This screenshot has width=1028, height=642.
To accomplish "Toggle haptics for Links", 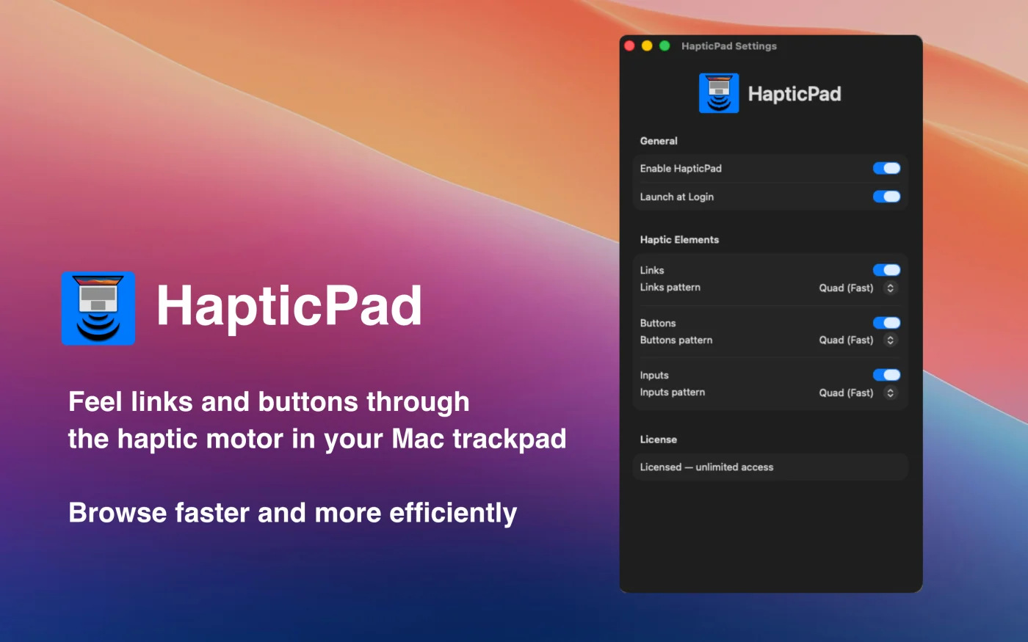I will 886,270.
